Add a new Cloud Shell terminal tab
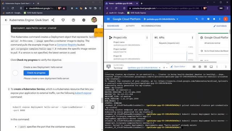232x131 pixels. coord(164,68)
